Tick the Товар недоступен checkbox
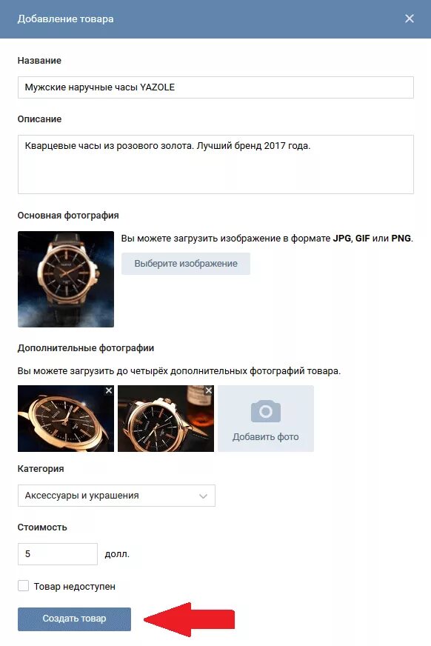This screenshot has height=646, width=431. pyautogui.click(x=24, y=586)
